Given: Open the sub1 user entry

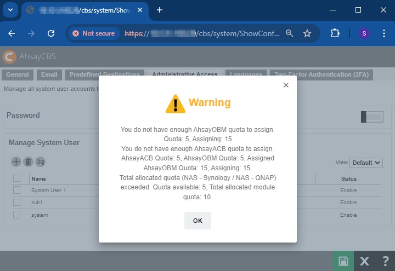Looking at the screenshot, I should click(37, 203).
